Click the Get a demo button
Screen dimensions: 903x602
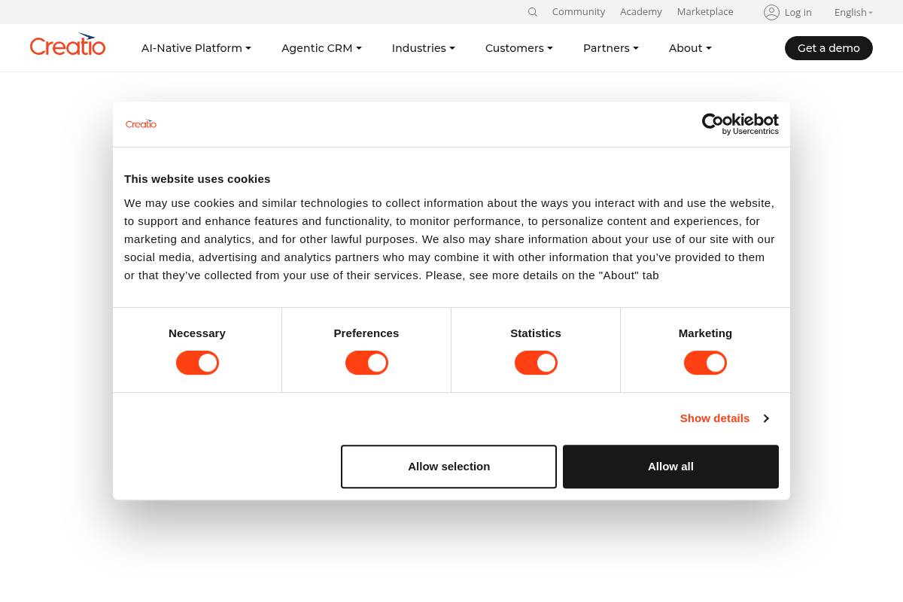829,48
